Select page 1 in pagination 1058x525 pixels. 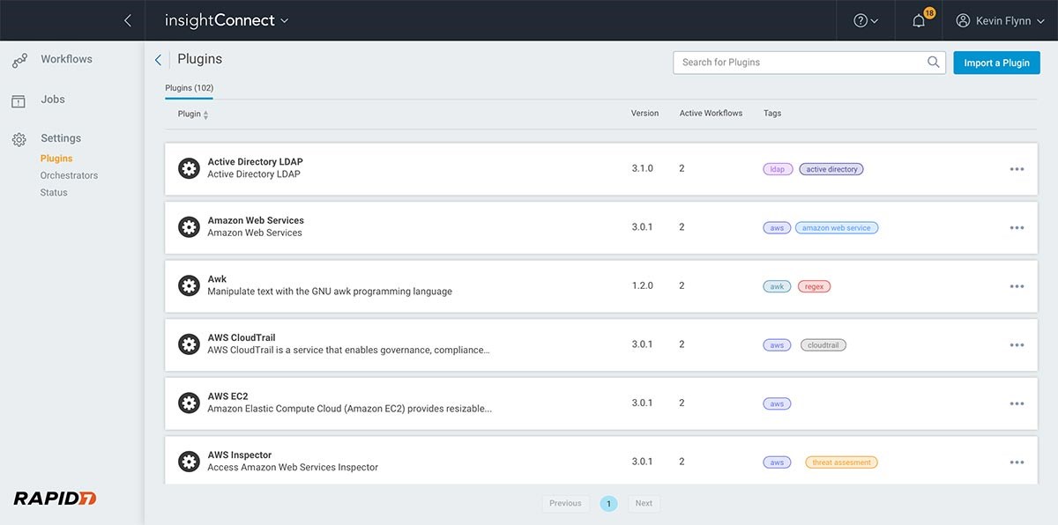608,504
